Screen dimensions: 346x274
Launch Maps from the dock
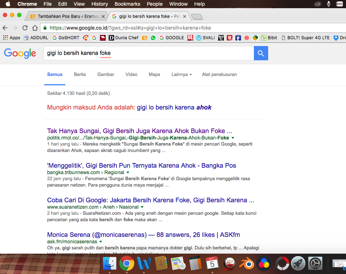click(x=178, y=263)
